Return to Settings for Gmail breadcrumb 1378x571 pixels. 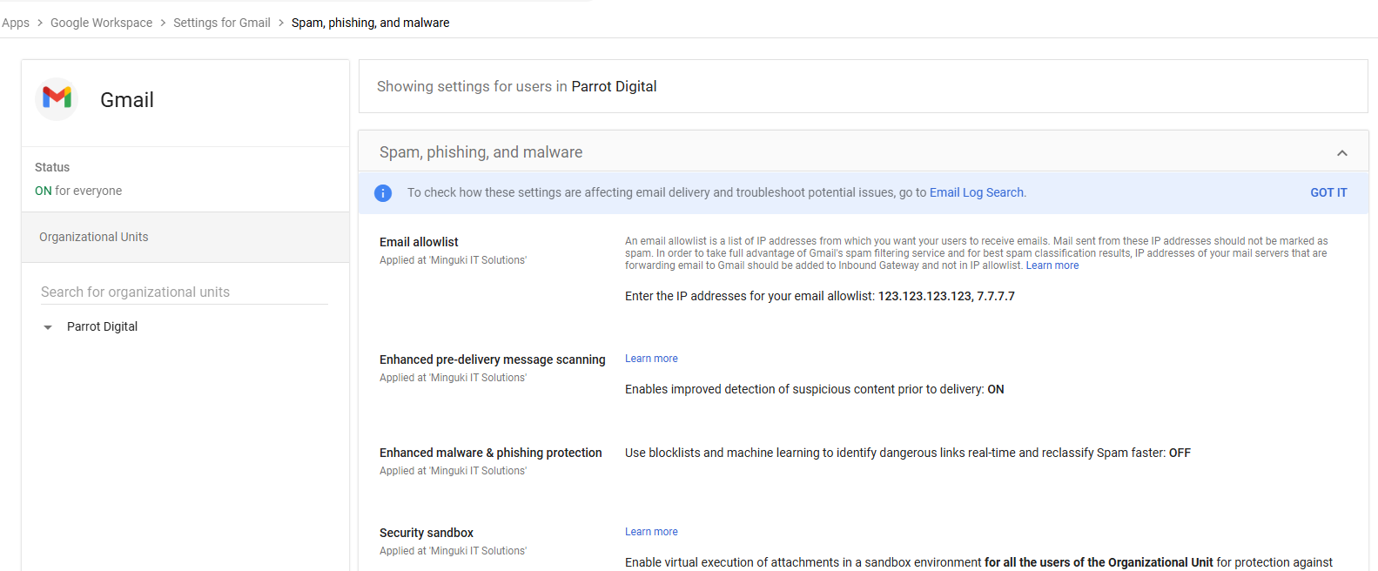[x=221, y=23]
